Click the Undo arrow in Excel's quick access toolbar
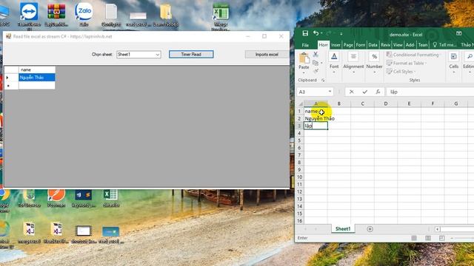The height and width of the screenshot is (266, 474). click(316, 33)
